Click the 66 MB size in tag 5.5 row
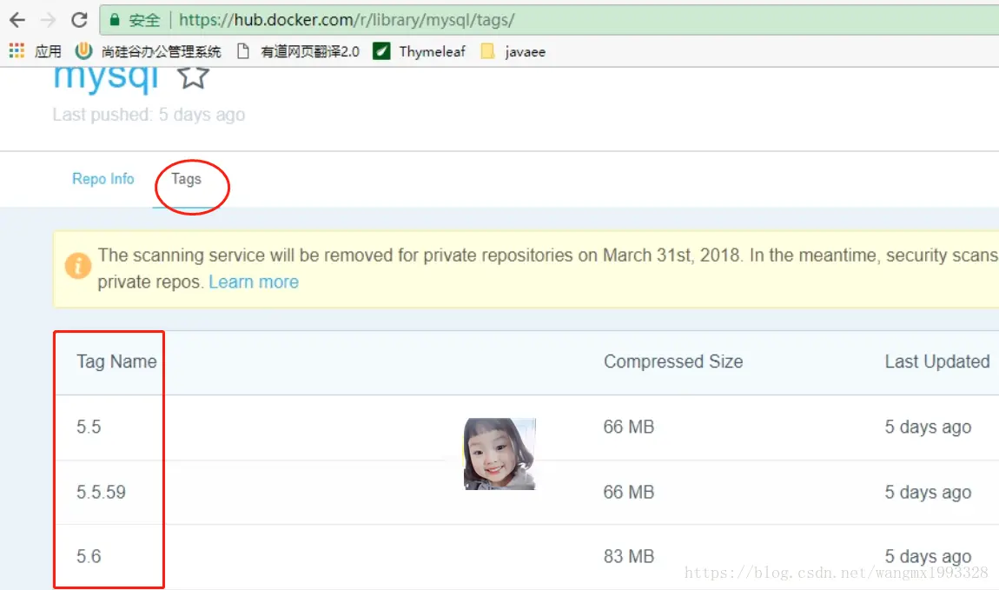 pyautogui.click(x=629, y=427)
